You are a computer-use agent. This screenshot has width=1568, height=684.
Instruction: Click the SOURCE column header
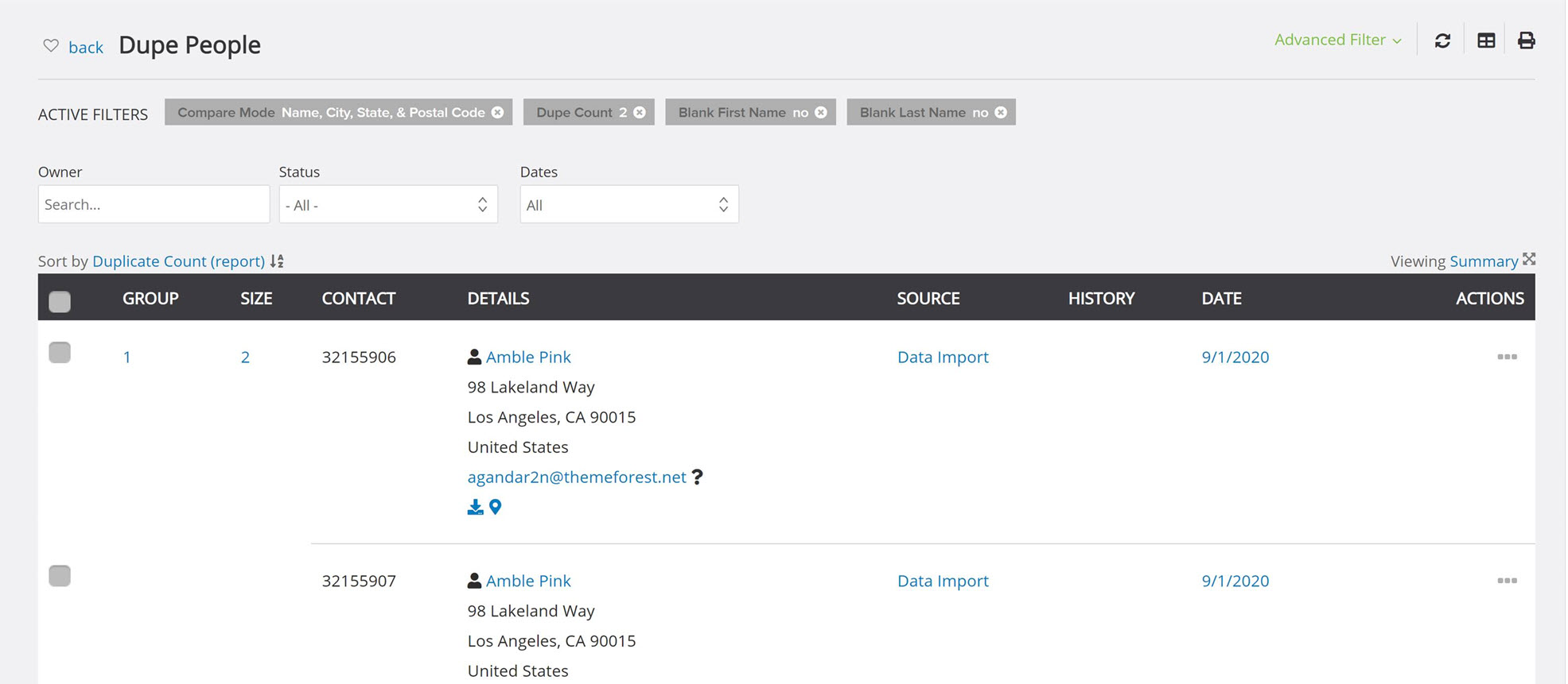(x=928, y=299)
